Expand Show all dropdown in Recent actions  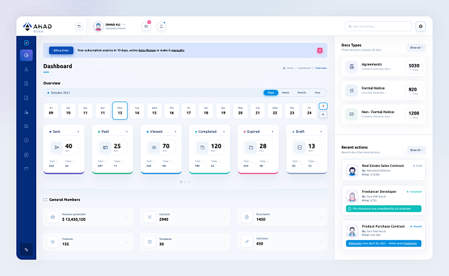coord(416,149)
